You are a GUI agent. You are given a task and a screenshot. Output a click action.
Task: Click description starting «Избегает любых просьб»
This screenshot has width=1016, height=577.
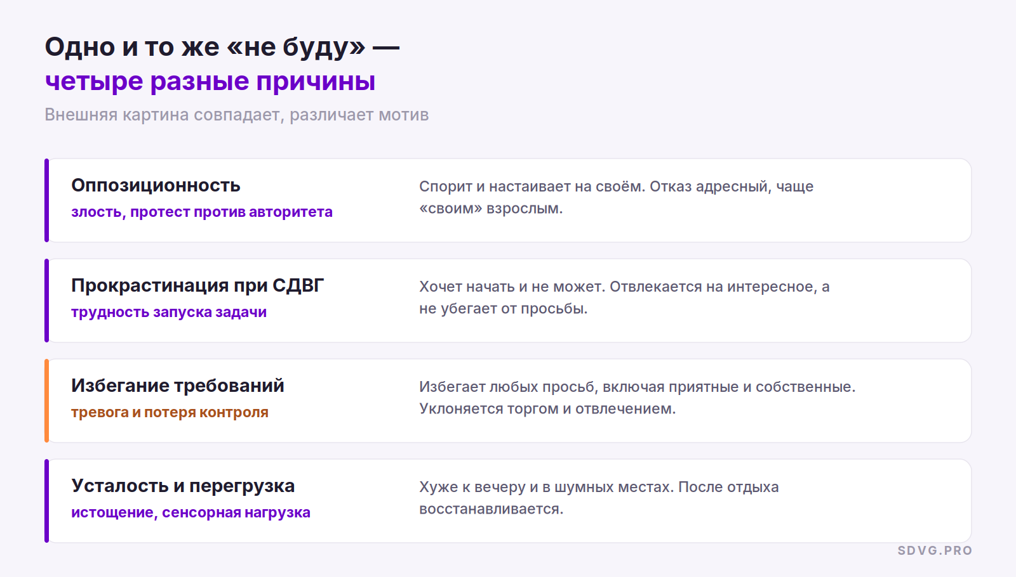tap(638, 398)
